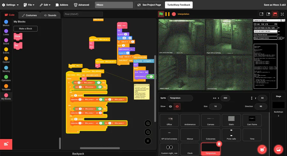Stop the project with the red stop icon

point(174,14)
